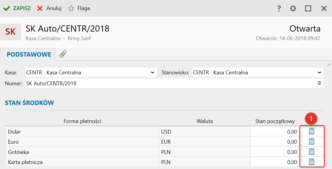
Task: Edit Stan początkowy value for Gotówka
Action: pyautogui.click(x=274, y=152)
